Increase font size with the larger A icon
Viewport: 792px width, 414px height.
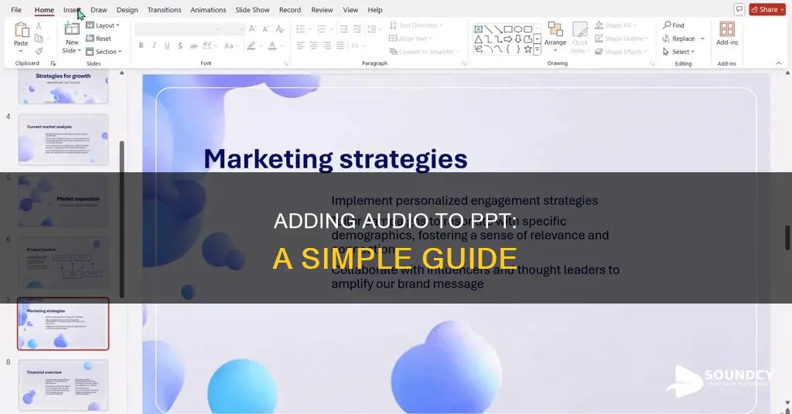click(253, 29)
